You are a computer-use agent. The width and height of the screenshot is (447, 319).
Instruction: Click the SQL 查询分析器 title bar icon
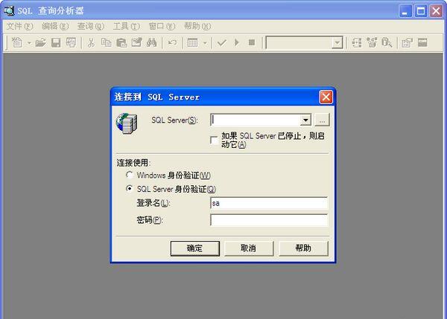coord(9,11)
